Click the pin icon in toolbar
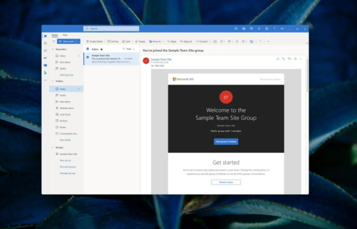Image resolution: width=357 pixels, height=229 pixels. (x=237, y=42)
